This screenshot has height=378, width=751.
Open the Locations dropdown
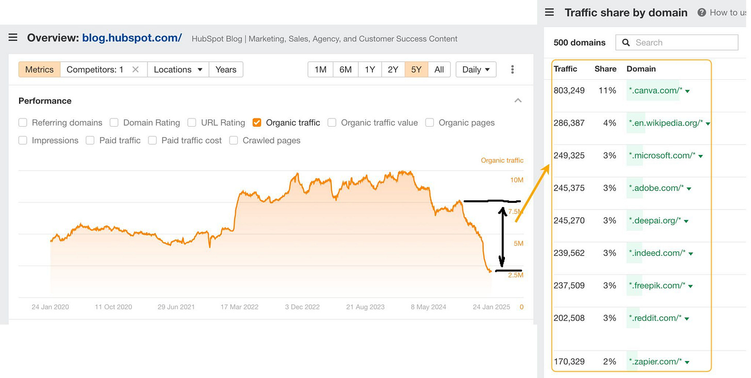coord(178,70)
